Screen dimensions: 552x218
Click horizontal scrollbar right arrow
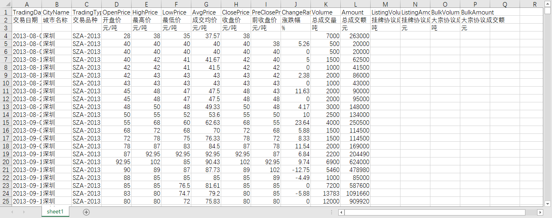(540, 212)
